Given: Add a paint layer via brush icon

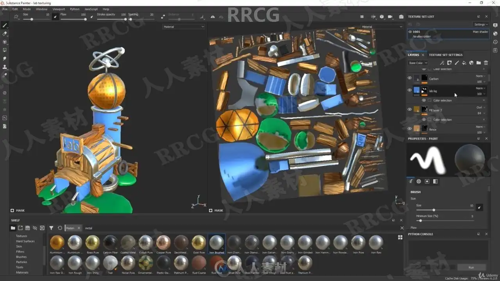Looking at the screenshot, I should pyautogui.click(x=457, y=63).
